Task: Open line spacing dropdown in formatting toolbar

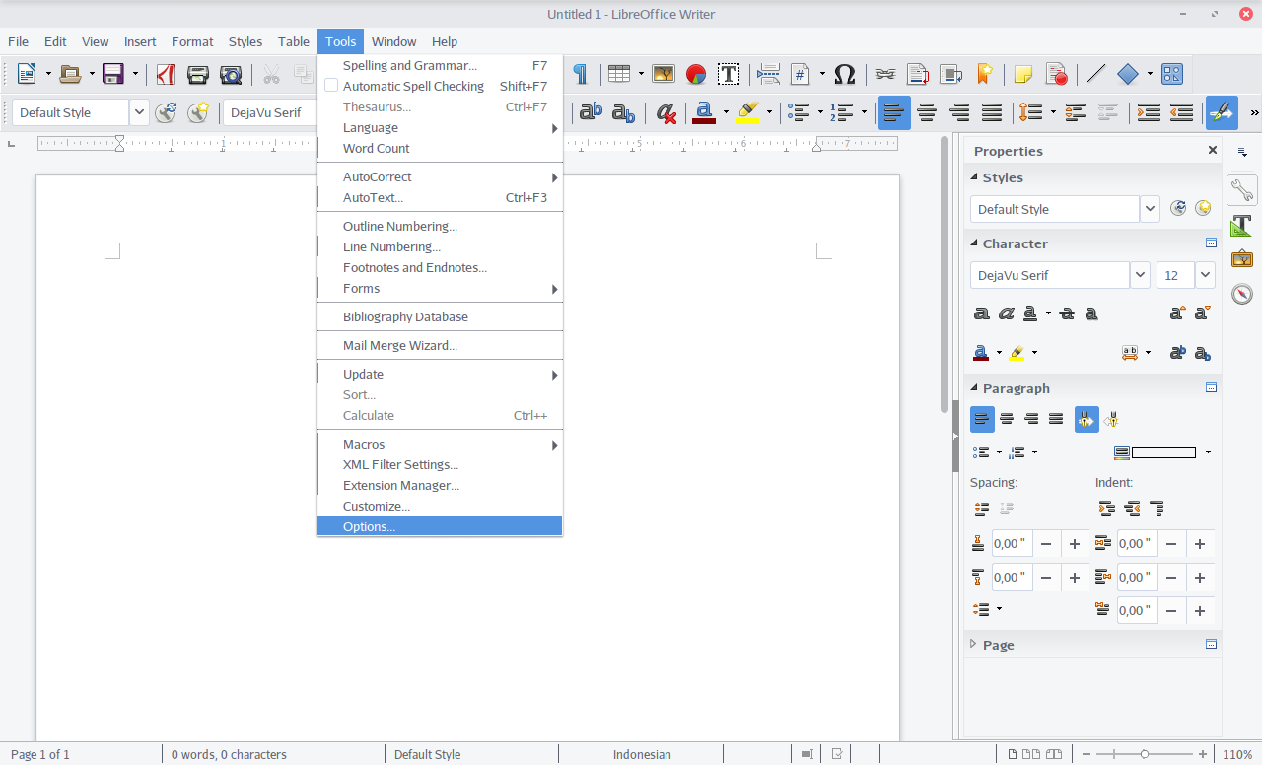Action: (x=1053, y=112)
